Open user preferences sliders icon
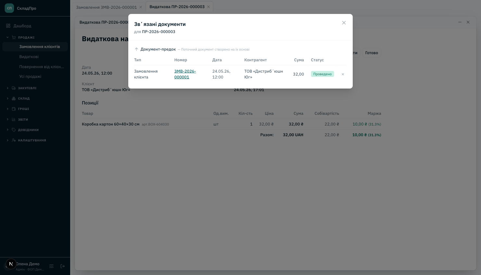This screenshot has height=275, width=481. point(51,266)
